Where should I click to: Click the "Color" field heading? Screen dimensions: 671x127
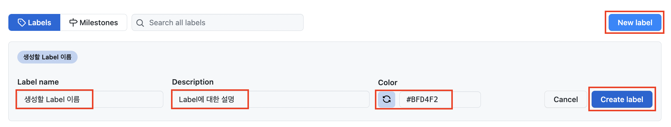[387, 82]
